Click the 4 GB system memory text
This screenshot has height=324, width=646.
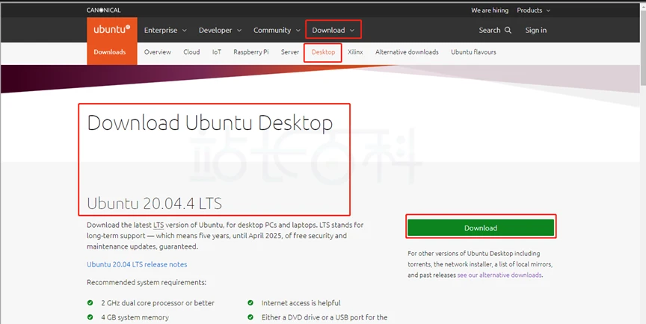pyautogui.click(x=135, y=317)
